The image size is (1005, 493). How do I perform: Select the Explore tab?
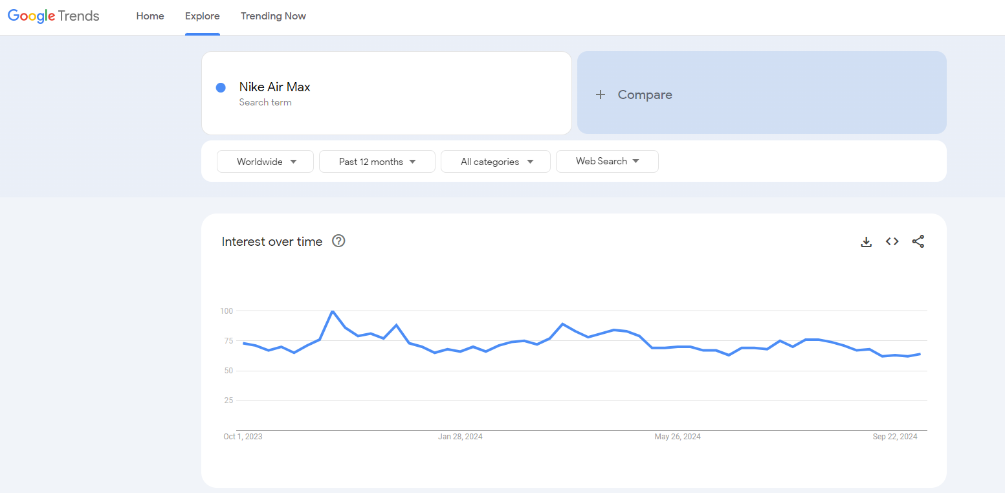203,16
